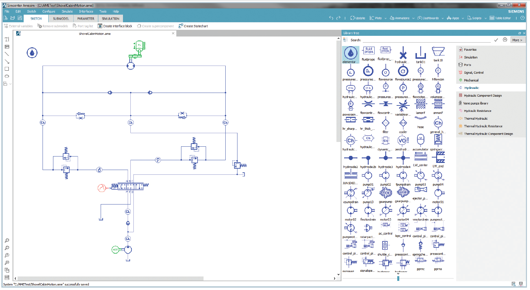Pick the motor01 component

[438, 195]
